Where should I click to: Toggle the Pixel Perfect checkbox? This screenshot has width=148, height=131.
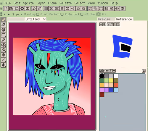point(62,14)
